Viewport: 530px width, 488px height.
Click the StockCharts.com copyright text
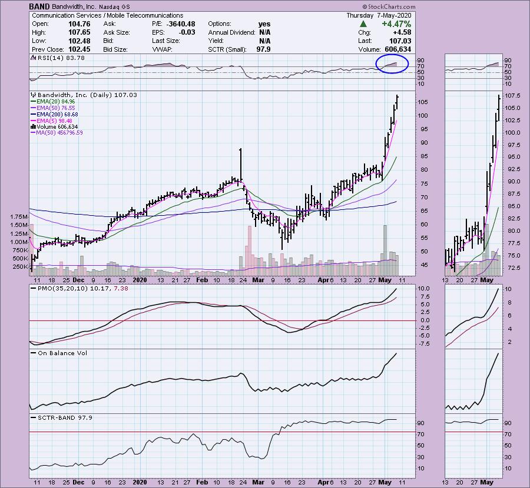[x=389, y=6]
